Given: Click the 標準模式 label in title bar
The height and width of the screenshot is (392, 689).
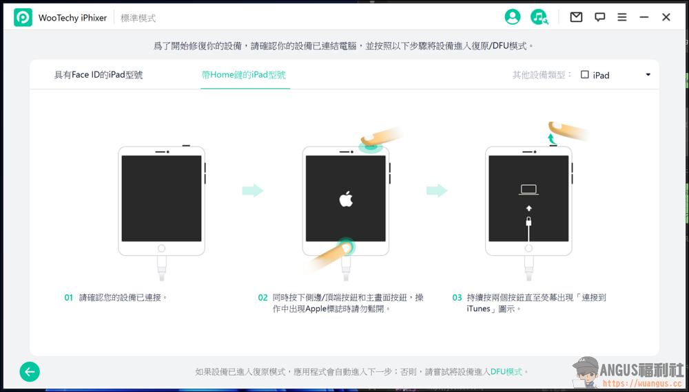Looking at the screenshot, I should [x=138, y=18].
